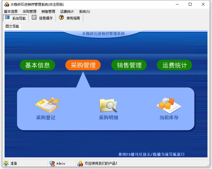Minimize the application window
Image resolution: width=212 pixels, height=169 pixels.
coord(177,4)
